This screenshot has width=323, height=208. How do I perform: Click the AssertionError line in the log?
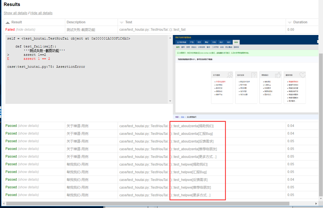point(46,67)
